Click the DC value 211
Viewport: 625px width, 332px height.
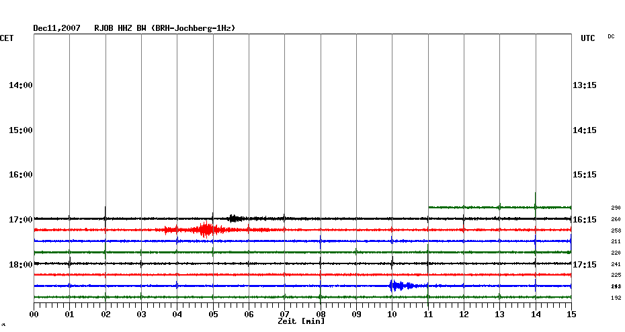click(x=616, y=241)
